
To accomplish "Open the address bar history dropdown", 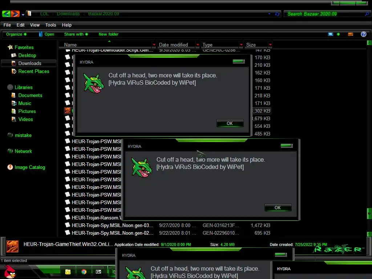I will click(269, 14).
